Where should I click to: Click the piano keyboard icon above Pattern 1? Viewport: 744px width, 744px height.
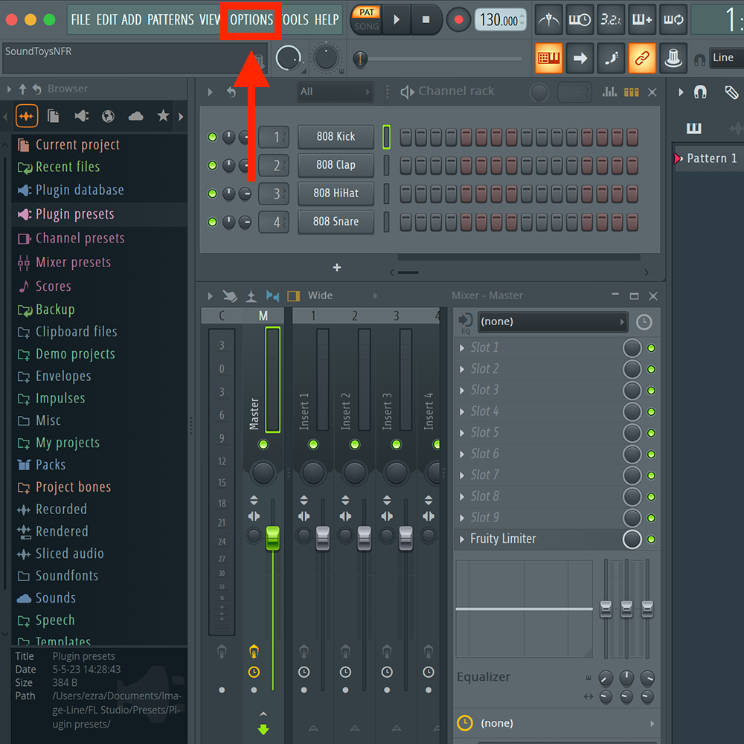pos(693,128)
